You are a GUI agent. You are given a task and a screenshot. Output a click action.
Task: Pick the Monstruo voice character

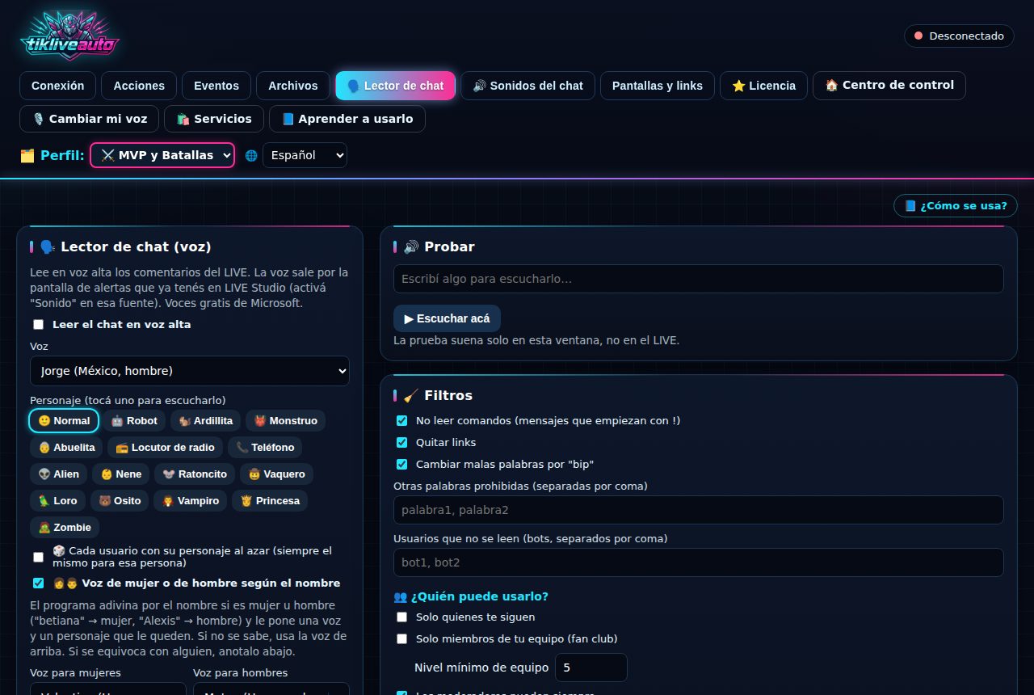coord(286,420)
